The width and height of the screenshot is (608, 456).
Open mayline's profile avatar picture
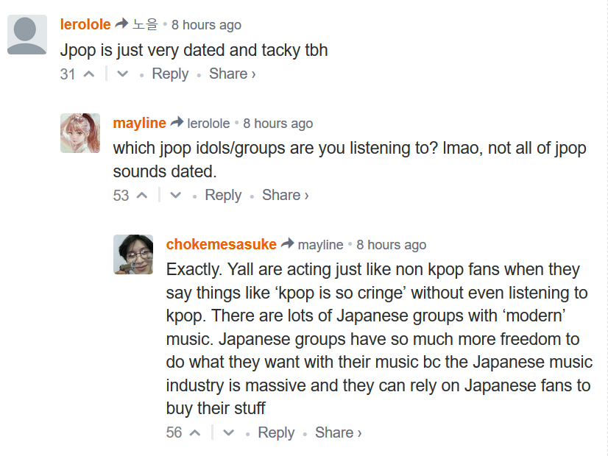click(x=80, y=133)
